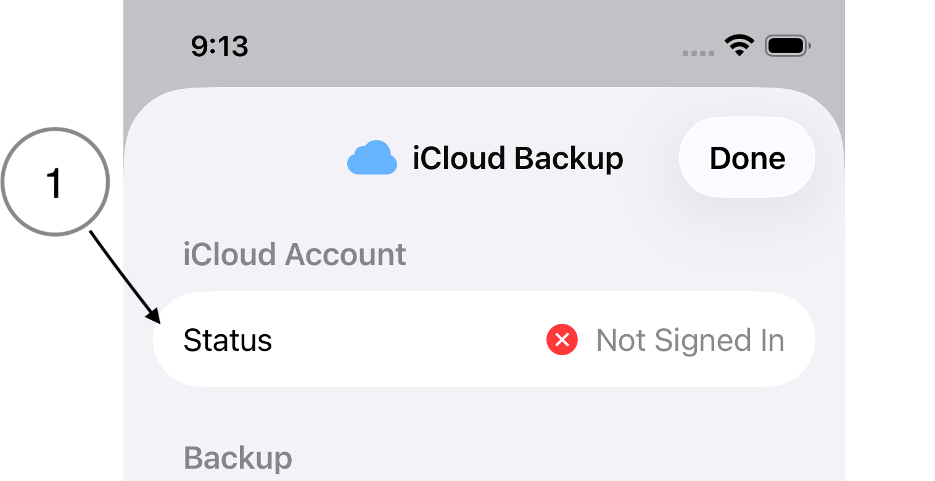Click the iCloud Backup title text

point(517,158)
